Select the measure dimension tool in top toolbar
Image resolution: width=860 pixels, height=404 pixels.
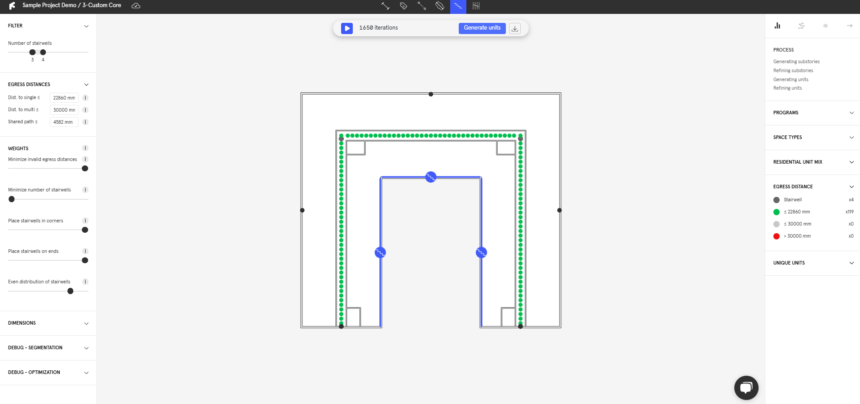385,6
